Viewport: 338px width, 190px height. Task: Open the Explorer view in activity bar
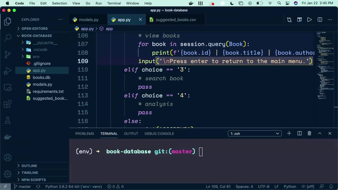(x=8, y=21)
